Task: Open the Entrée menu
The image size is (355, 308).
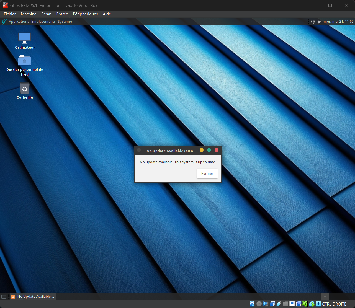Action: tap(62, 14)
